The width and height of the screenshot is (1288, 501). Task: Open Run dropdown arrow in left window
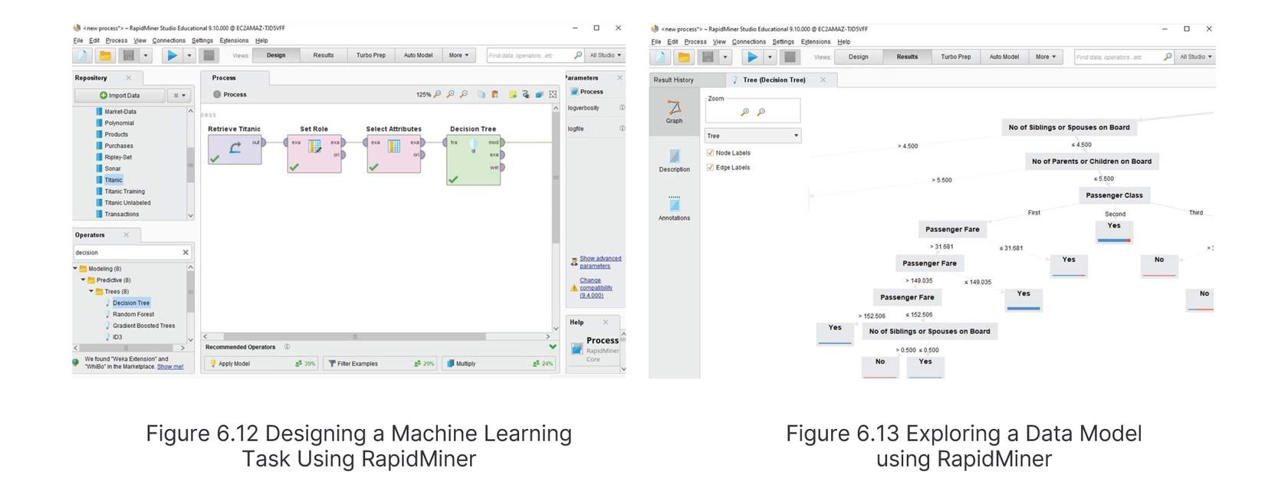click(189, 55)
